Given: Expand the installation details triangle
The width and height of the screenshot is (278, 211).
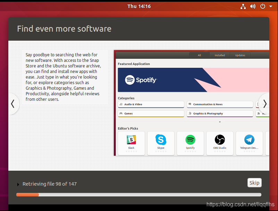Looking at the screenshot, I should [18, 184].
